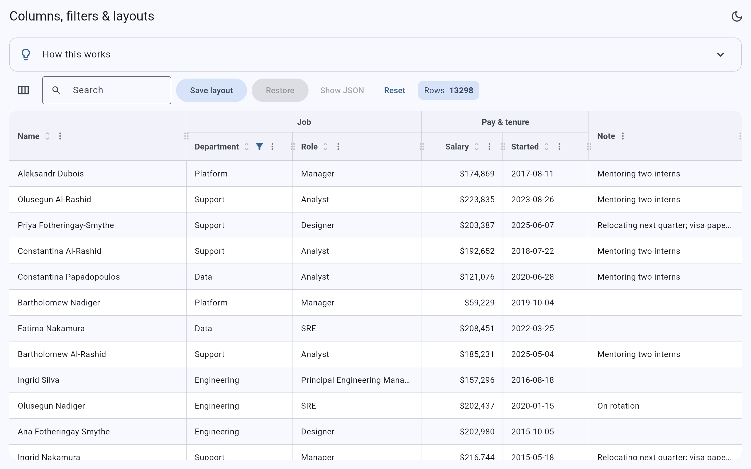Focus the Search input field
This screenshot has width=751, height=469.
pyautogui.click(x=107, y=90)
